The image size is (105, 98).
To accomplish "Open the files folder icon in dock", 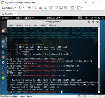I will pos(3,41).
